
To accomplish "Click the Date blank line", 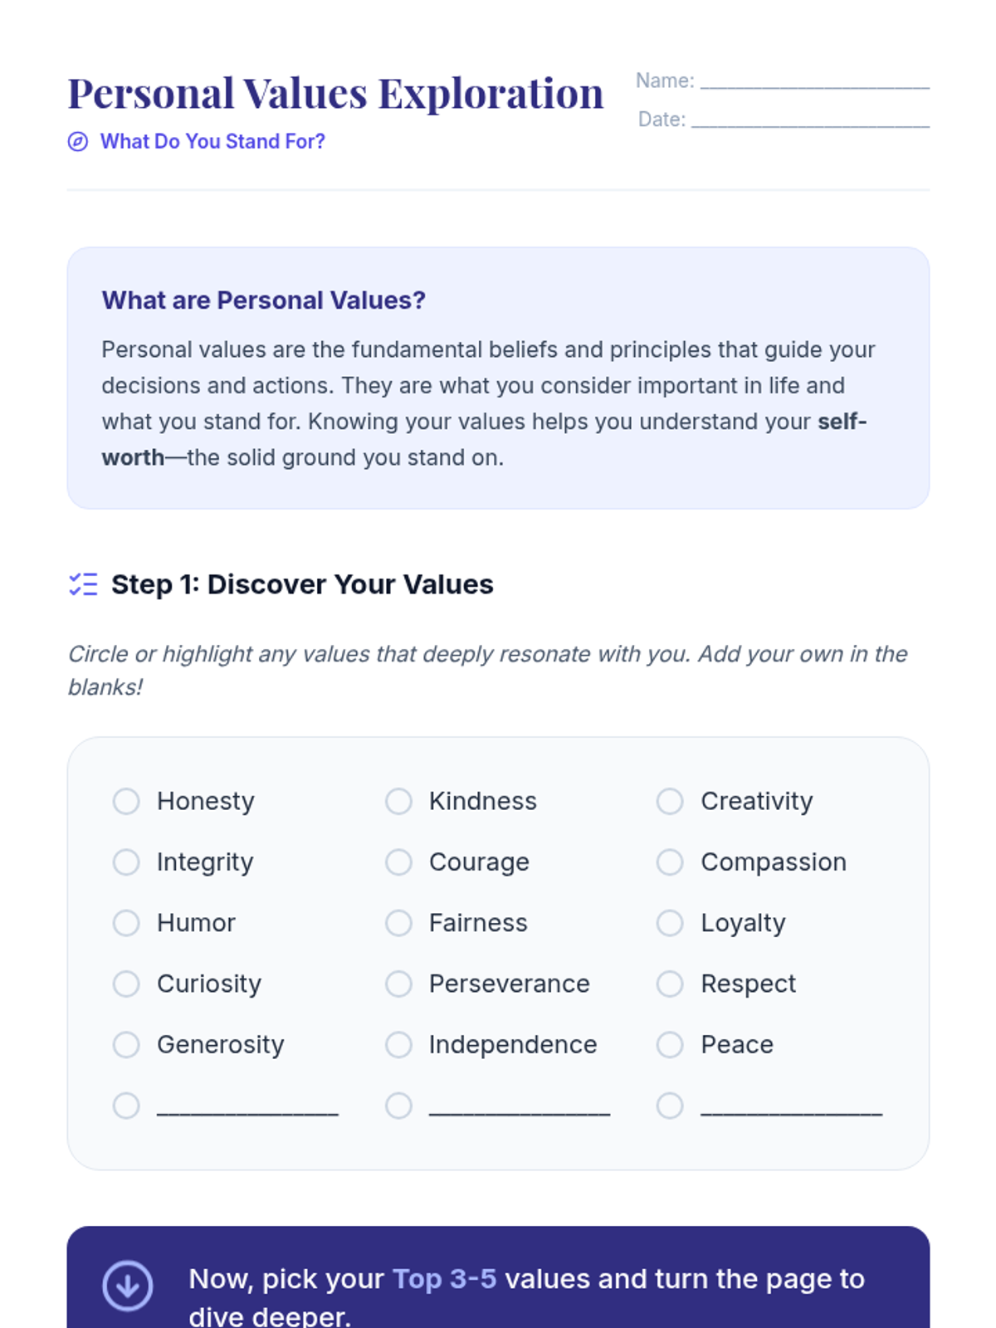I will pyautogui.click(x=810, y=122).
